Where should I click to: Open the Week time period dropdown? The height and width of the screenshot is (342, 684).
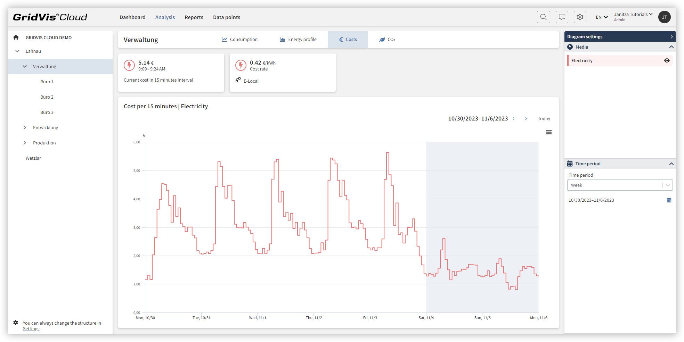click(620, 185)
